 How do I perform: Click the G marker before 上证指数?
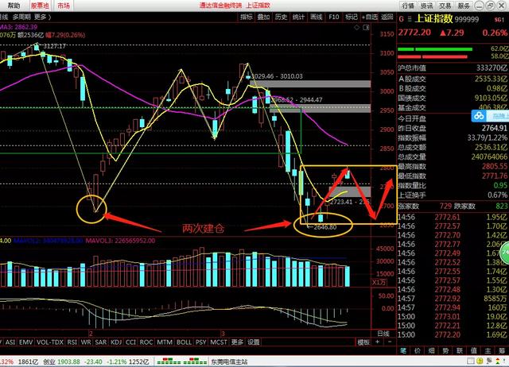pyautogui.click(x=402, y=19)
